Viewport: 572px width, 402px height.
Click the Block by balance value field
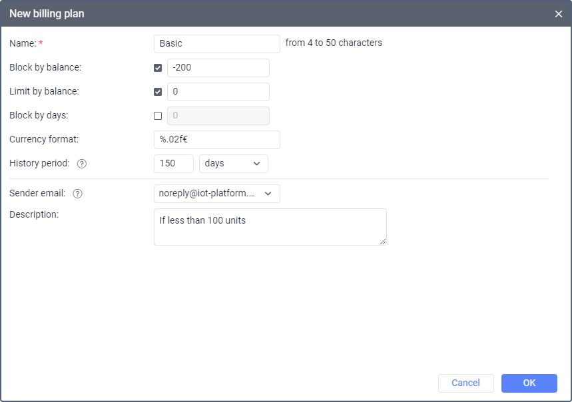[x=218, y=68]
